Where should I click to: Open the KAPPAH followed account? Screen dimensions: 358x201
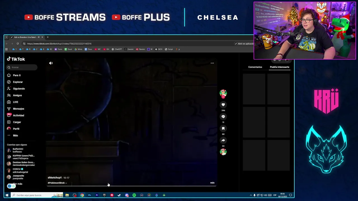pyautogui.click(x=21, y=157)
